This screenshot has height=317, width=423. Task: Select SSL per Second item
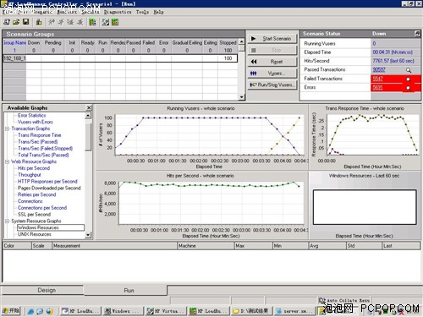(34, 214)
